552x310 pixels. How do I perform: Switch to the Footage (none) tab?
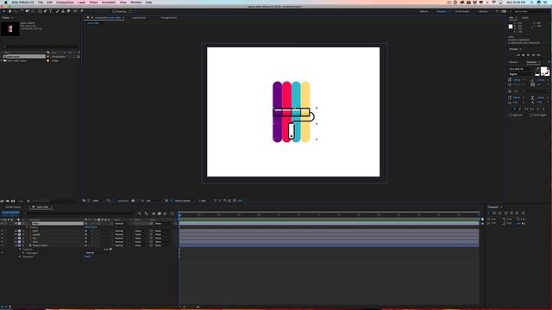coord(169,17)
